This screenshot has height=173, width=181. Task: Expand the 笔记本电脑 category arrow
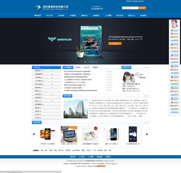click(52, 84)
